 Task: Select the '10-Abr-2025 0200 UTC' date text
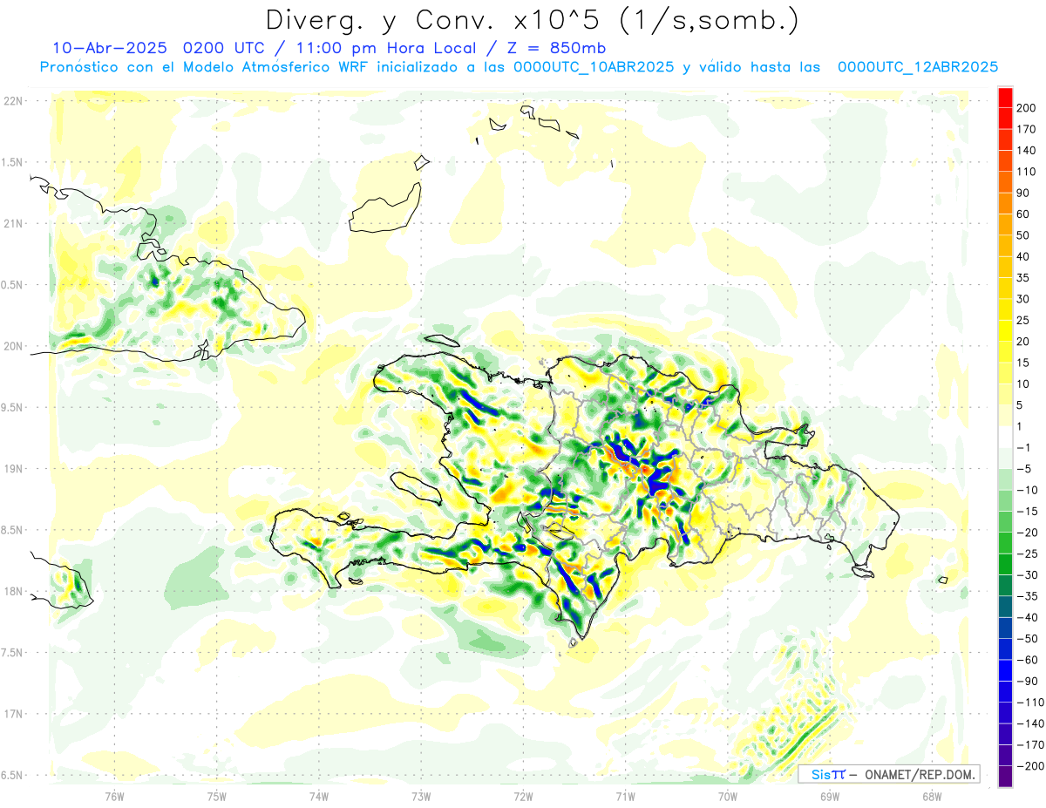160,48
